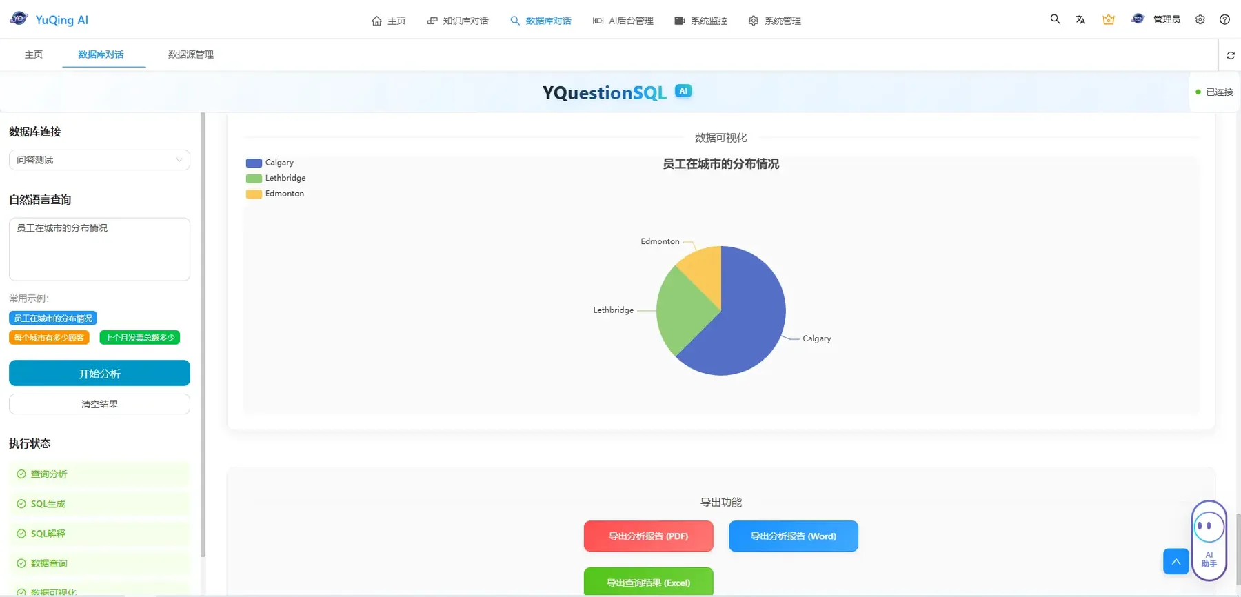Click the YuQing AI logo icon

click(x=19, y=19)
